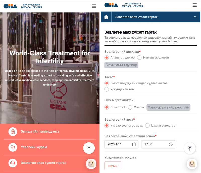The image size is (201, 173).
Task: Click the home icon in navigation bar
Action: 106,17
